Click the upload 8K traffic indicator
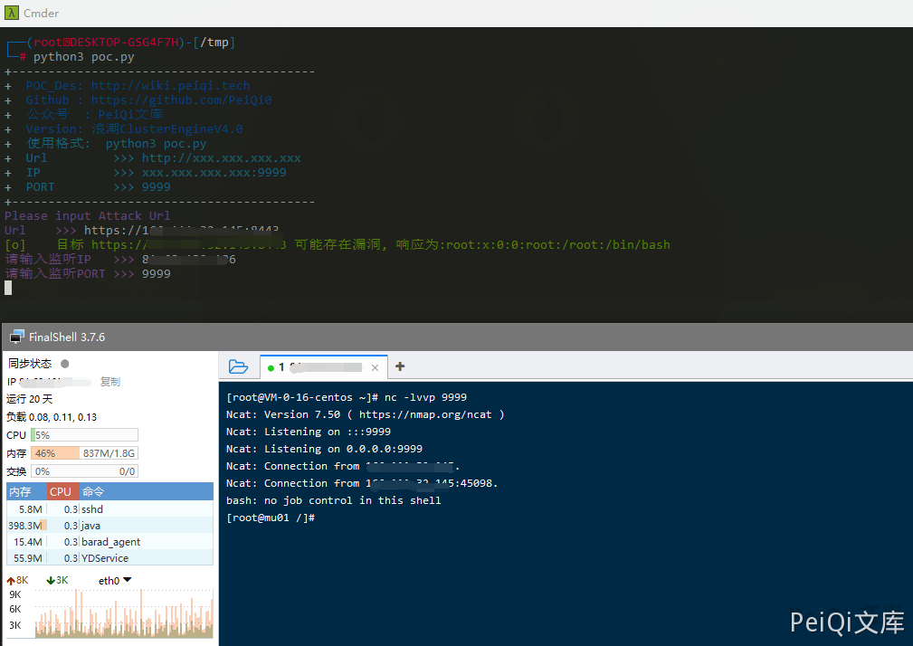913x646 pixels. 17,580
